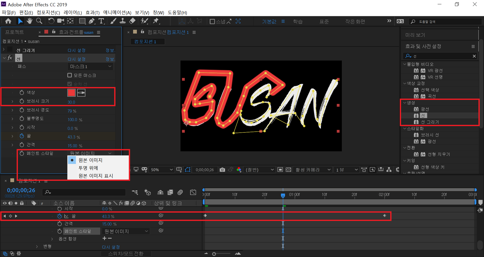Toggle stopwatch for 불투명도 property
This screenshot has height=257, width=484.
[22, 119]
